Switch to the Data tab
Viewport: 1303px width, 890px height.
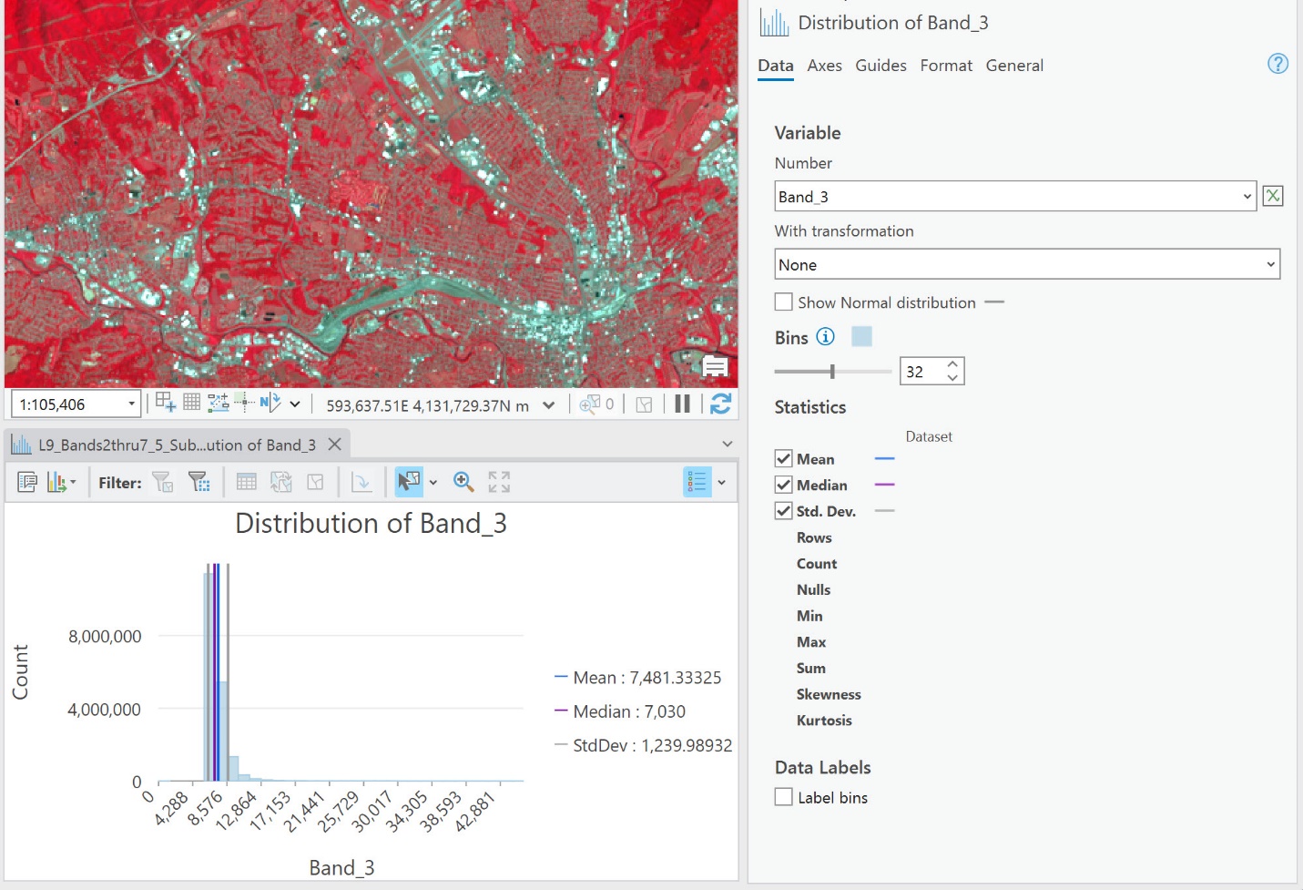point(775,66)
